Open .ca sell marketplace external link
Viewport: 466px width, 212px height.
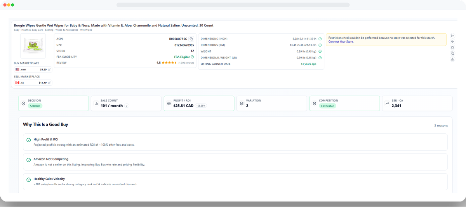tap(49, 83)
